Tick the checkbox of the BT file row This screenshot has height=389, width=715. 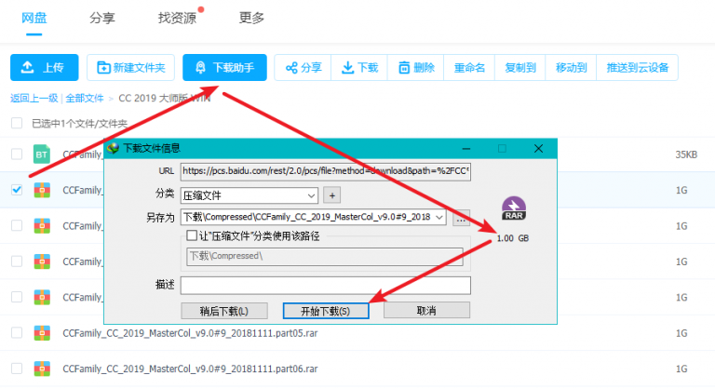point(17,154)
